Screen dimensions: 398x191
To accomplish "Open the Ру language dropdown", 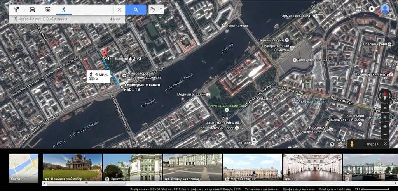I will tap(156, 9).
